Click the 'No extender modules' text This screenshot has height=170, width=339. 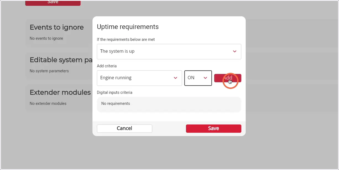48,103
